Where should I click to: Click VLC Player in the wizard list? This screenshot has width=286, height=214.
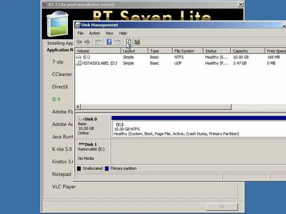[x=64, y=187]
